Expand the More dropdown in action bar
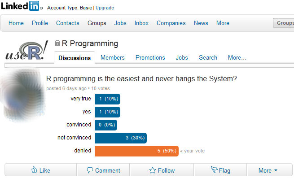The image size is (294, 178). click(268, 170)
